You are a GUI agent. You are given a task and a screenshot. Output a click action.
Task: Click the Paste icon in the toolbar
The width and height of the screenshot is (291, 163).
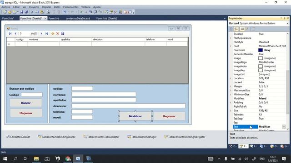[x=42, y=12]
